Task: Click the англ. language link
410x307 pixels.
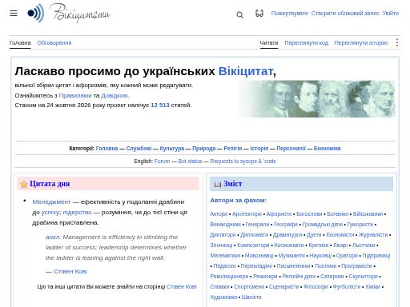Action: tap(53, 237)
